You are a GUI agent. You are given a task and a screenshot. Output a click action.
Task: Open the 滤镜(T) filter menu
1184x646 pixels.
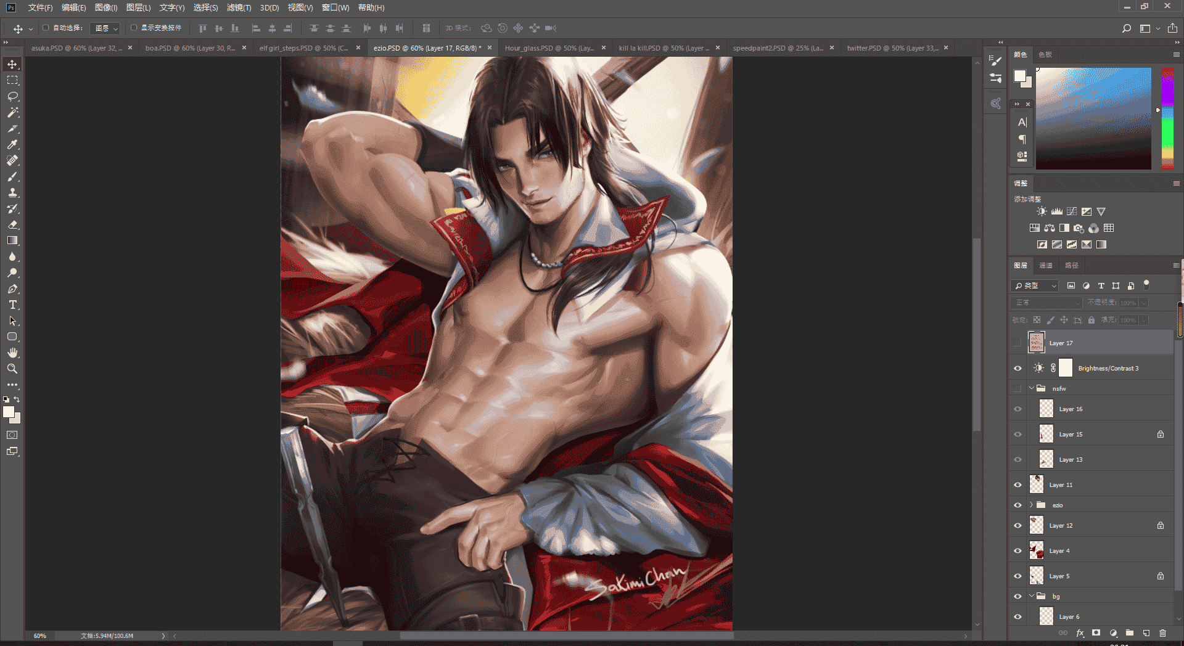point(239,7)
